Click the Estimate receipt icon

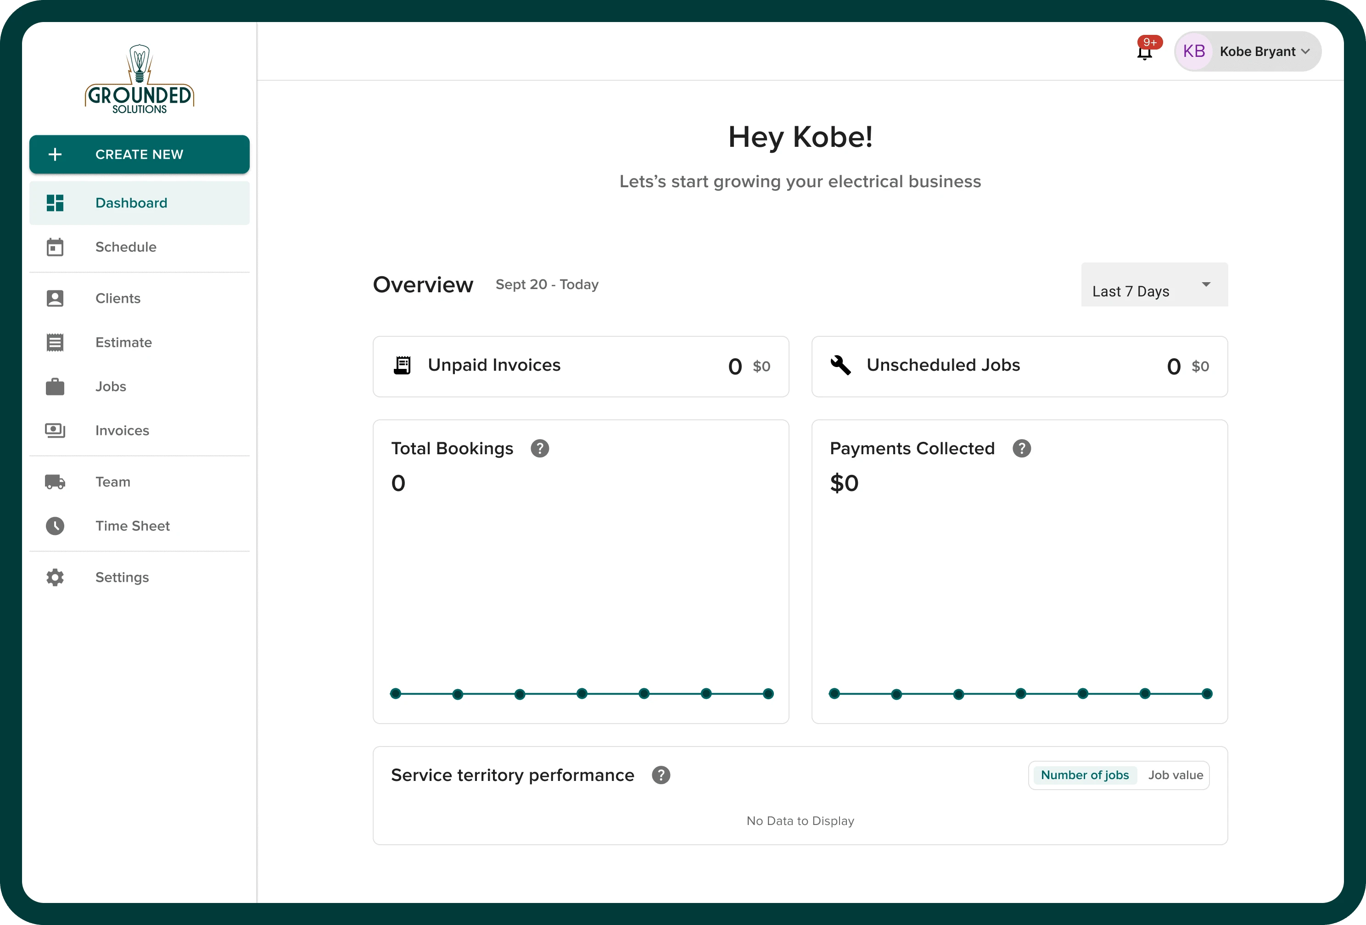coord(55,343)
